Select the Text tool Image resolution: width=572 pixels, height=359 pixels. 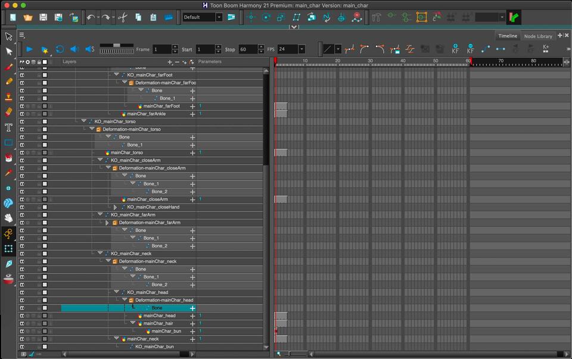click(8, 127)
